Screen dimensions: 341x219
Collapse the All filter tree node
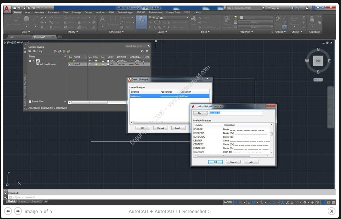point(30,61)
